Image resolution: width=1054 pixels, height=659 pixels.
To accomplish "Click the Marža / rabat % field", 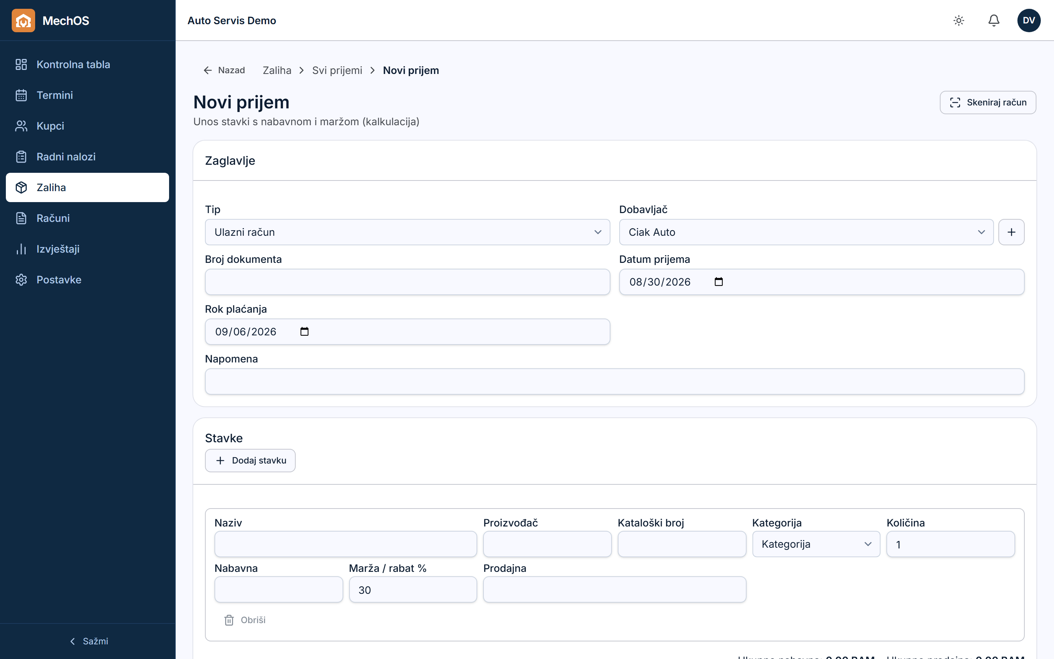I will coord(413,590).
